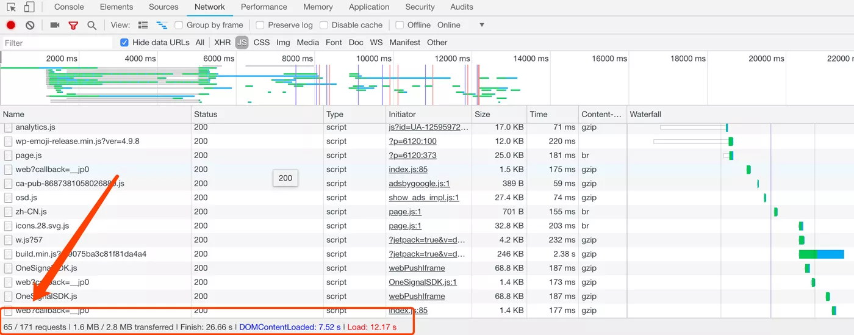Sort by the Status column header
854x335 pixels.
click(257, 114)
